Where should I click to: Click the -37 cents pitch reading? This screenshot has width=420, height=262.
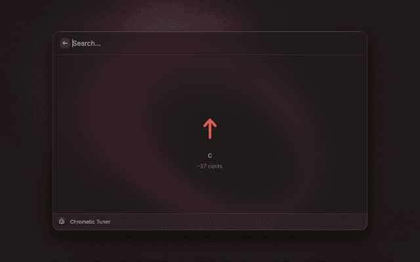pyautogui.click(x=210, y=166)
